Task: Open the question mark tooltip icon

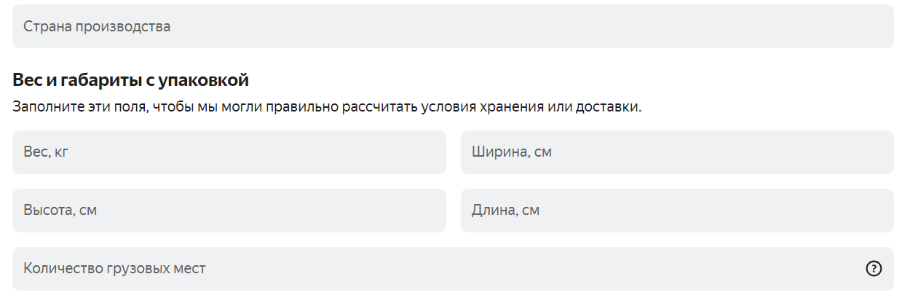Action: tap(873, 269)
